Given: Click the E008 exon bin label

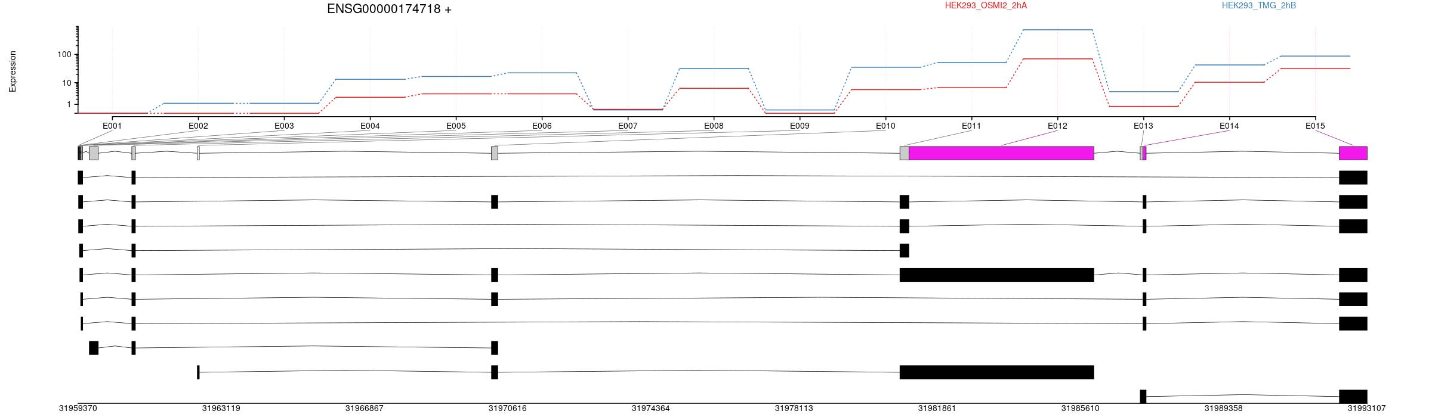Looking at the screenshot, I should [x=714, y=126].
